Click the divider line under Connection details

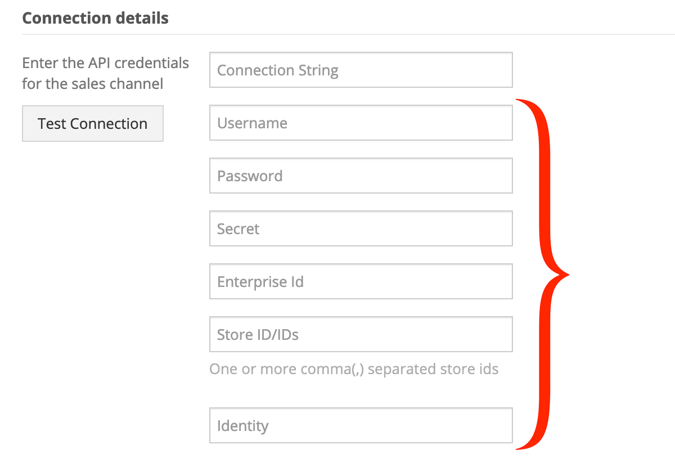(x=348, y=34)
